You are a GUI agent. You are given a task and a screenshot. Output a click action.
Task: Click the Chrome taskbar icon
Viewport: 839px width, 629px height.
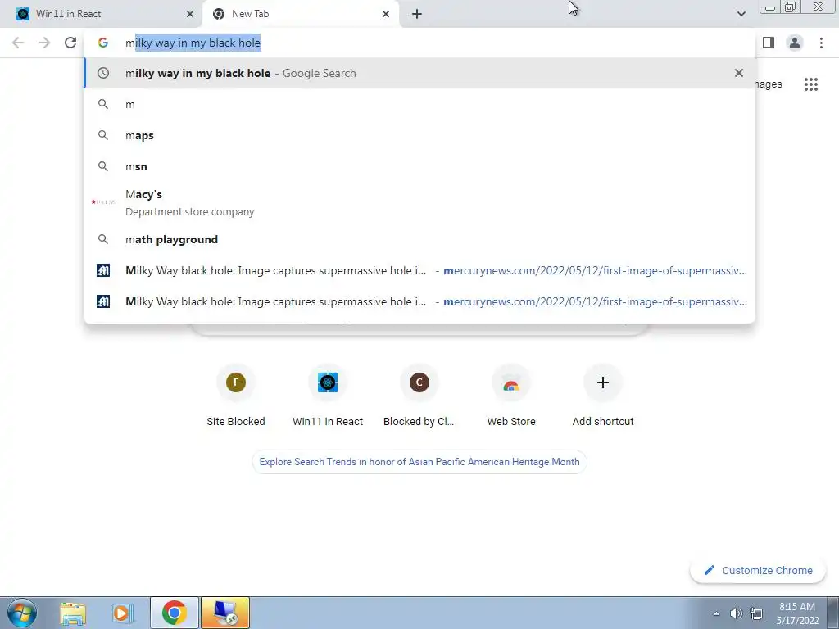click(174, 613)
